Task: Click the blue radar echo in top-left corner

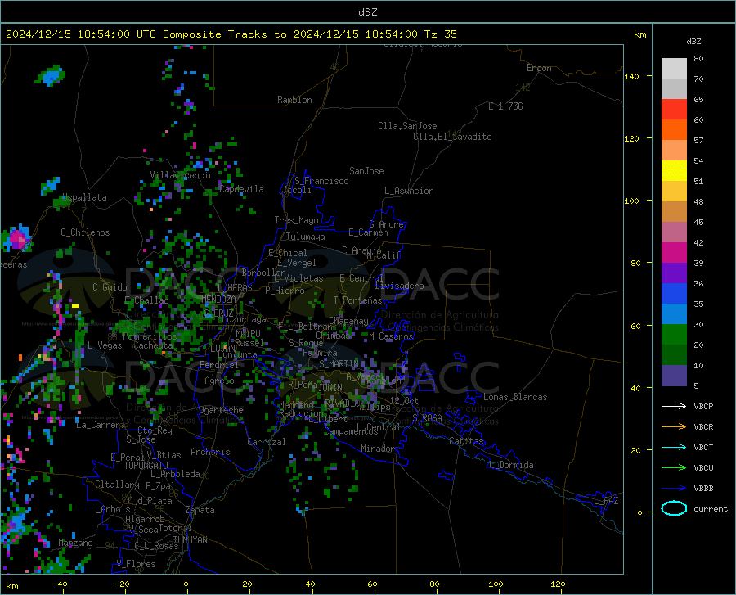Action: [x=50, y=75]
